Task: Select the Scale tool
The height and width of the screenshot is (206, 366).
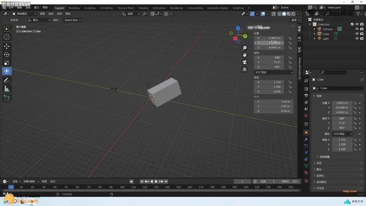Action: pyautogui.click(x=7, y=63)
